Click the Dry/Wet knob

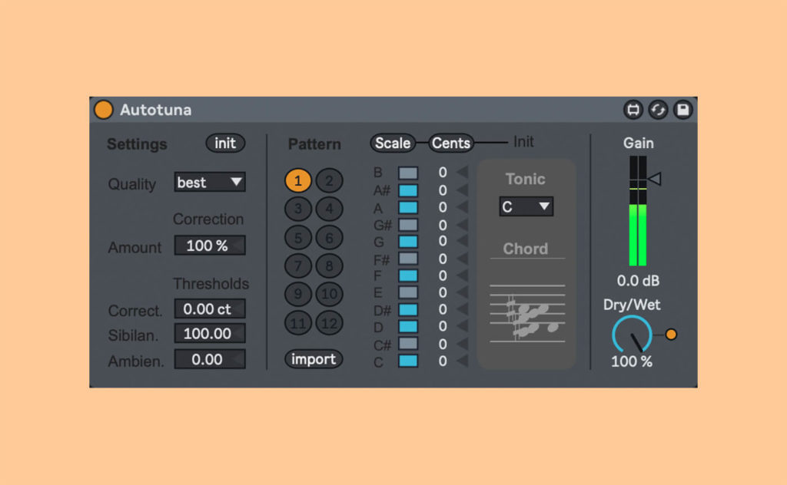coord(632,334)
